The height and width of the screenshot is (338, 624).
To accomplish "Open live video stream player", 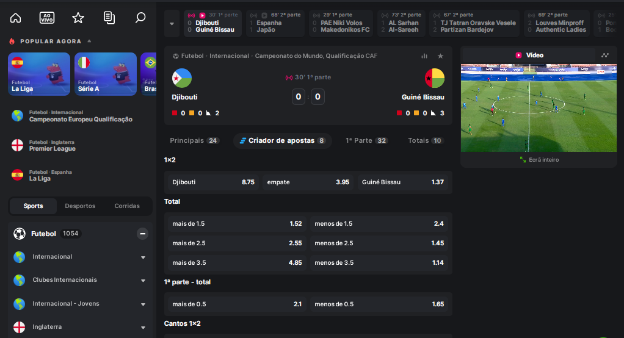I will click(x=539, y=108).
